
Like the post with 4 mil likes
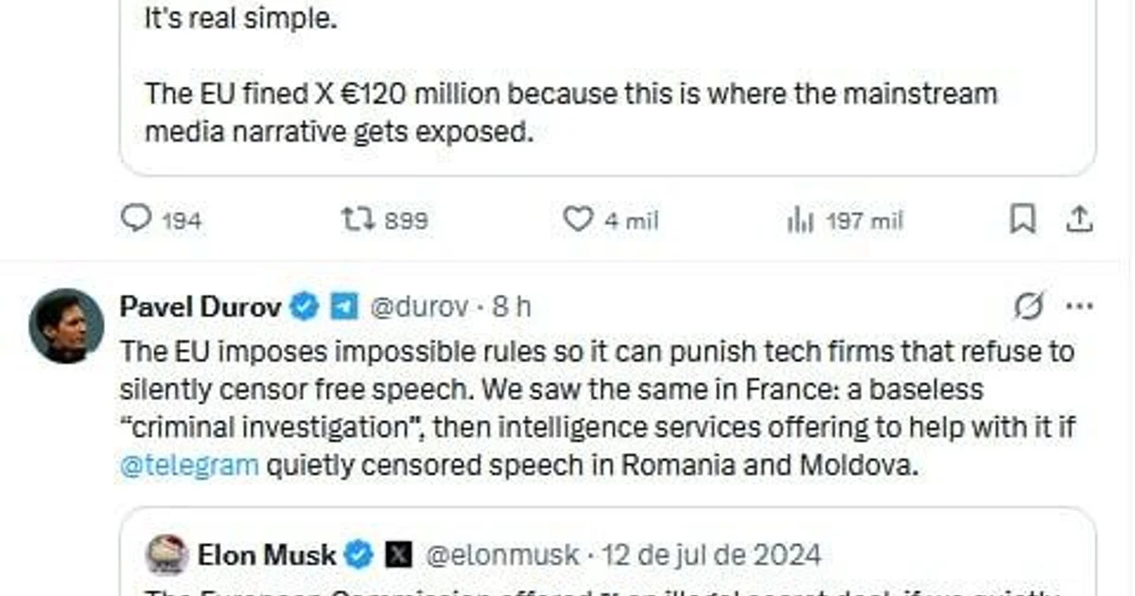point(578,219)
